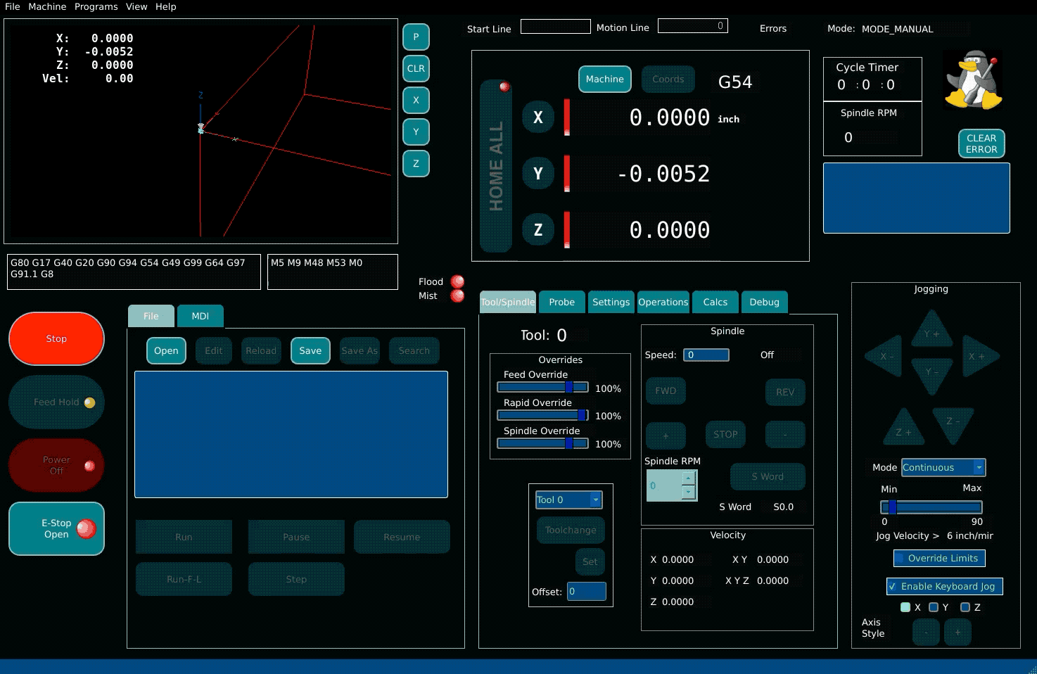The height and width of the screenshot is (674, 1037).
Task: Click the round Y axis home button
Action: click(x=538, y=174)
